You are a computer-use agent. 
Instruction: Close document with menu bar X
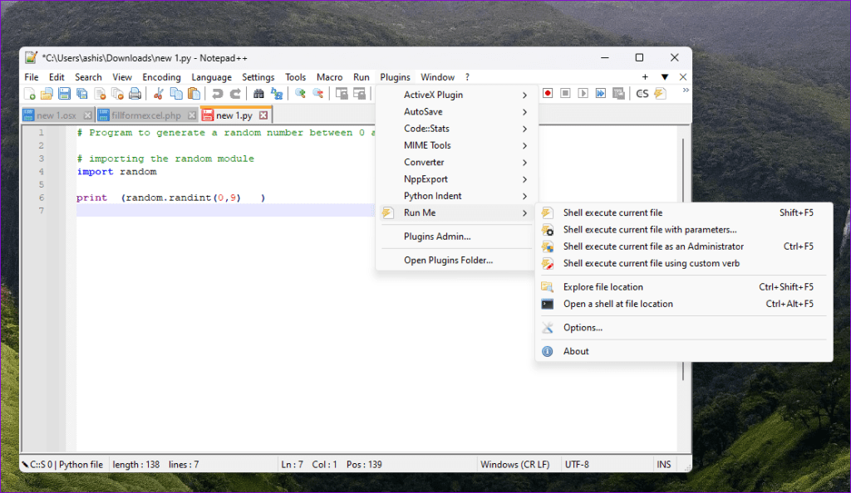[x=683, y=77]
